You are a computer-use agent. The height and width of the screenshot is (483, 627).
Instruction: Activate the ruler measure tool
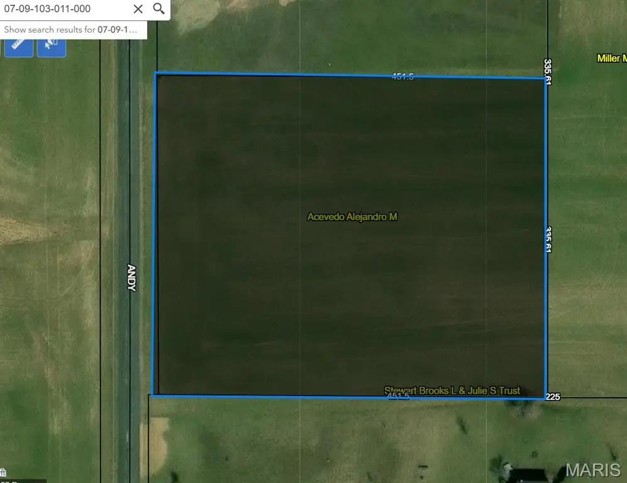[x=19, y=44]
